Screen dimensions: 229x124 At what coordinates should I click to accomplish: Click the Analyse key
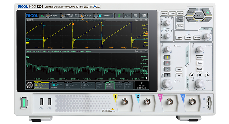[x=180, y=14]
